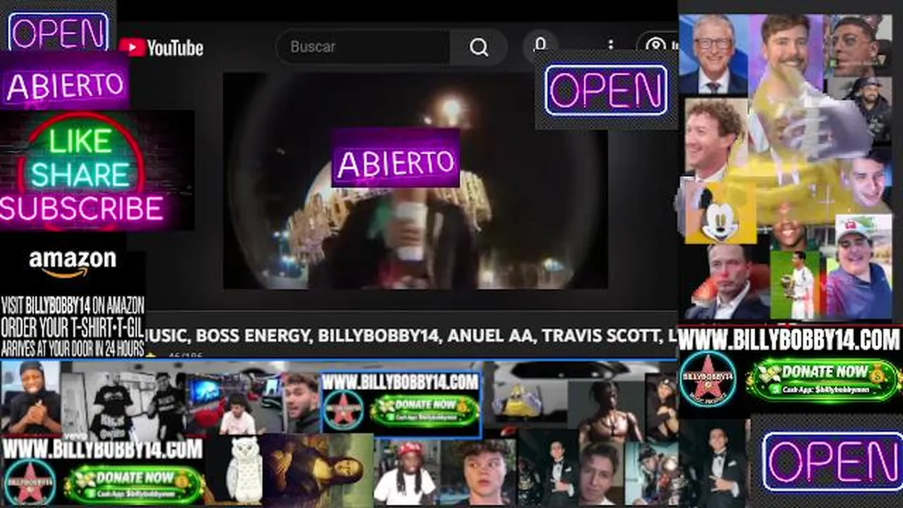
Task: Click WWW.BILLYBOBBY14.COM banner above the owl row
Action: coord(102,448)
